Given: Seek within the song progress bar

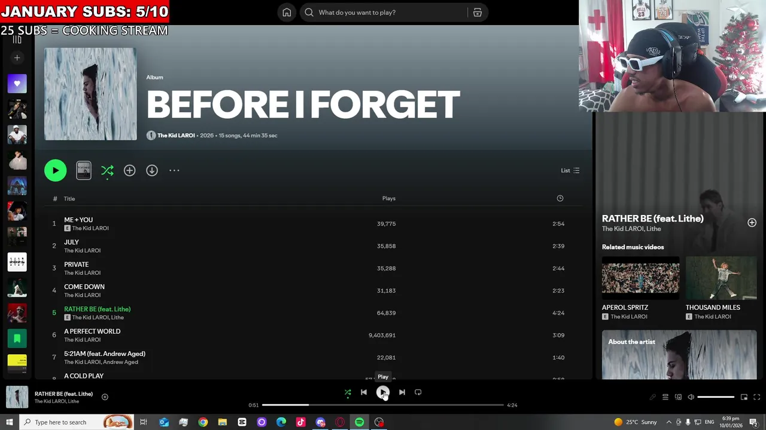Looking at the screenshot, I should pyautogui.click(x=383, y=405).
